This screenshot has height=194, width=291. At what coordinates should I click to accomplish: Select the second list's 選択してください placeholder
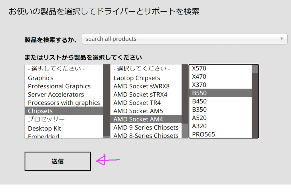pyautogui.click(x=146, y=69)
